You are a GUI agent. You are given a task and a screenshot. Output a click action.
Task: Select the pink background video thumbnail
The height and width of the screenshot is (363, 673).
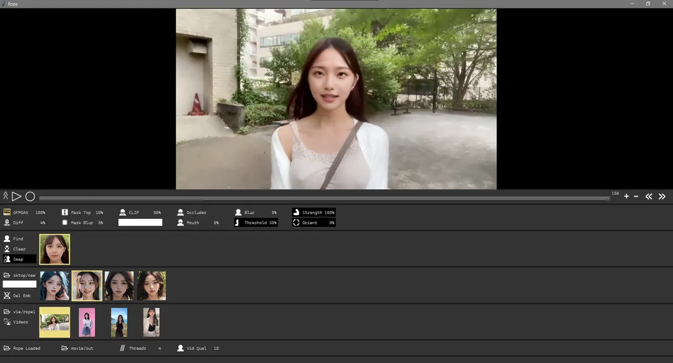[87, 322]
